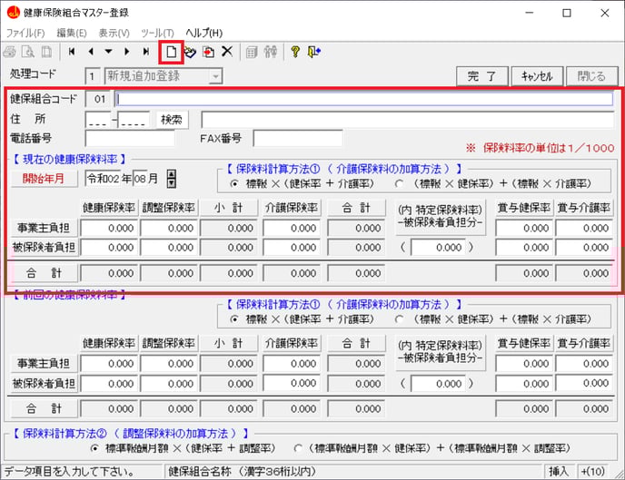
Task: Select (標報×健保率)+(標報×介護率) in previous rate section
Action: coord(399,319)
